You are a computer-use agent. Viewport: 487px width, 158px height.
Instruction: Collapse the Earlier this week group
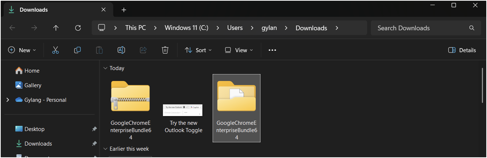(x=105, y=149)
